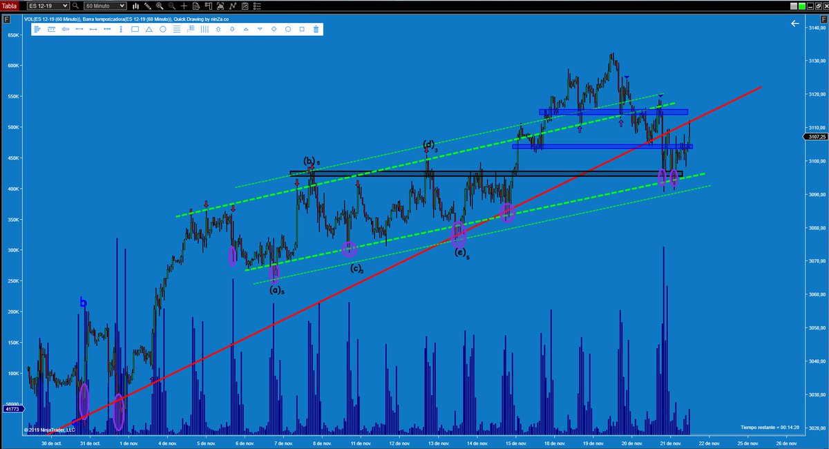Open the chart image capture toolbar icon
The width and height of the screenshot is (829, 449).
pos(220,6)
